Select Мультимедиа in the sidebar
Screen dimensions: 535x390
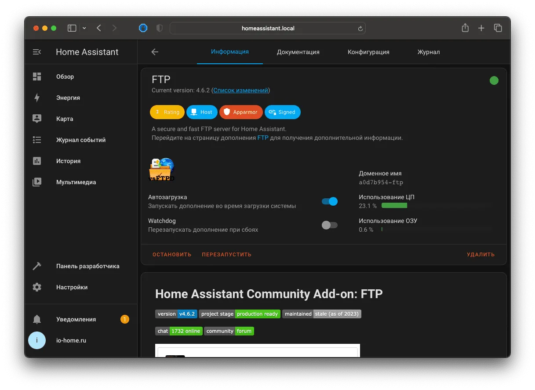point(81,182)
